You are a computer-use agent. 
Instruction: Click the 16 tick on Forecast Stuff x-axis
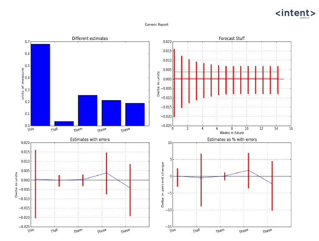[x=291, y=129]
